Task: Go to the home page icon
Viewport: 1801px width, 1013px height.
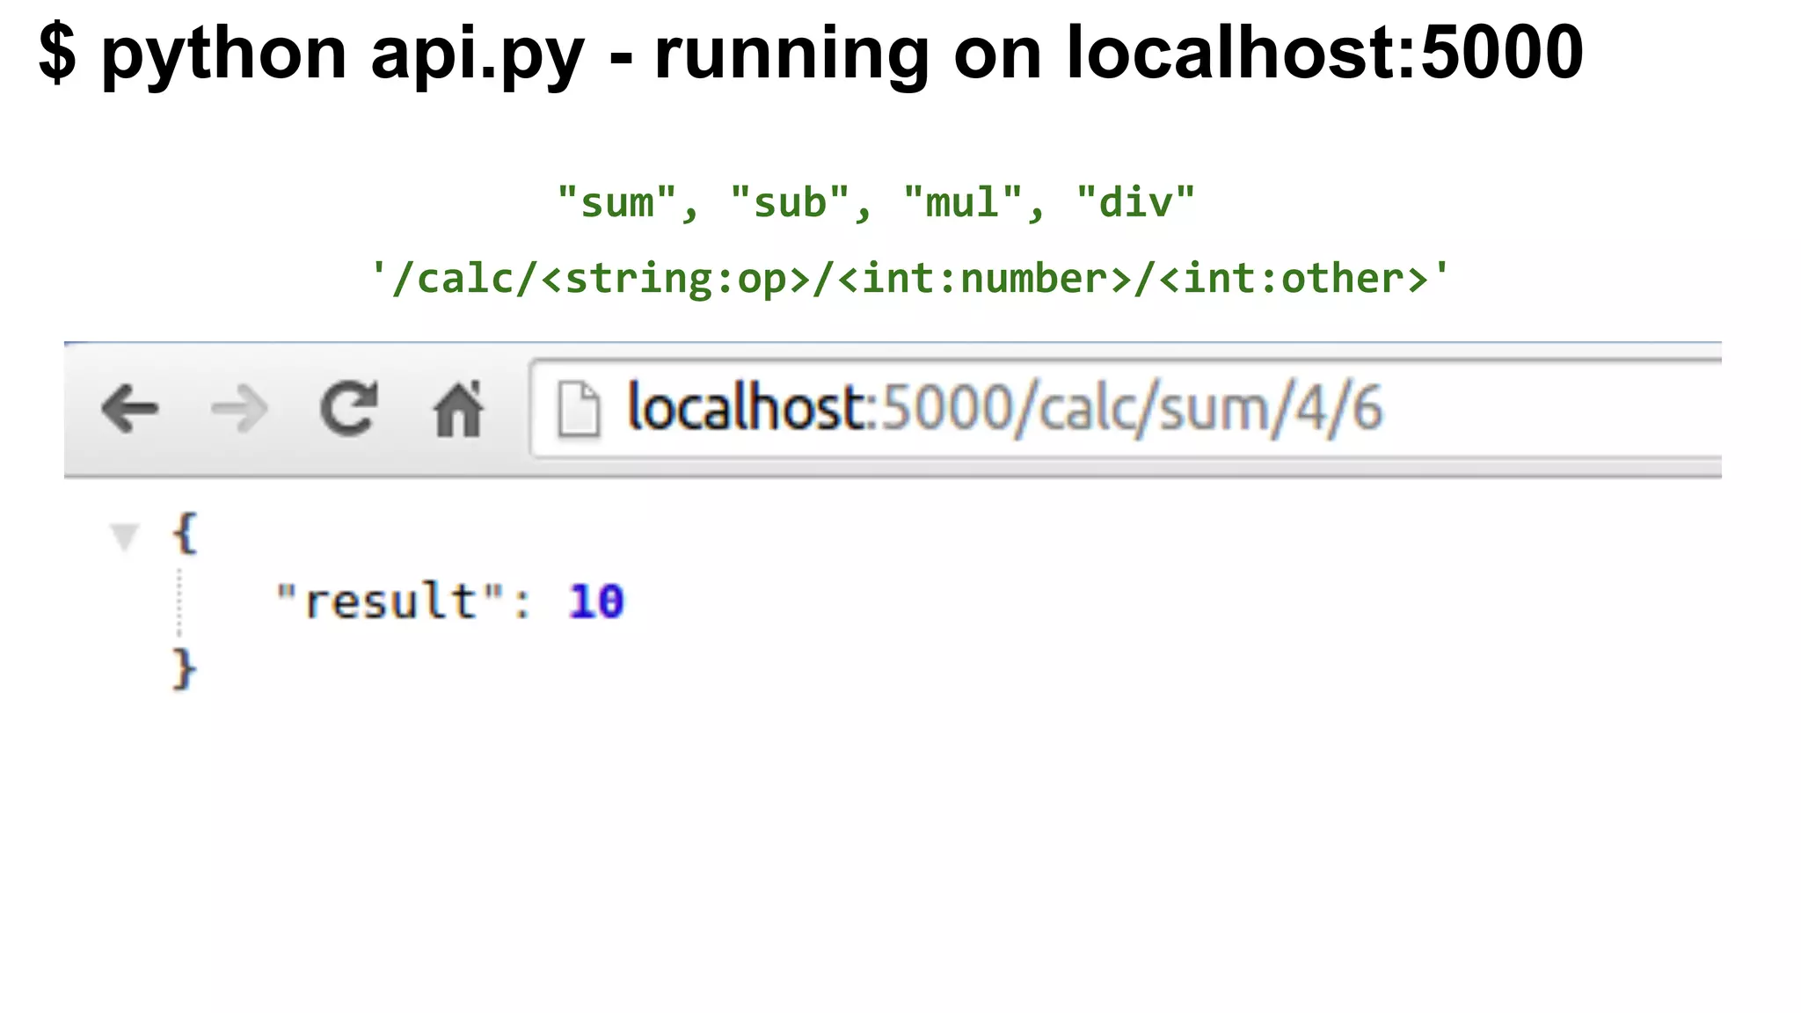Action: coord(458,409)
